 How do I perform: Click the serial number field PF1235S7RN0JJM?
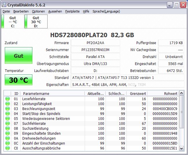pyautogui.click(x=95, y=50)
